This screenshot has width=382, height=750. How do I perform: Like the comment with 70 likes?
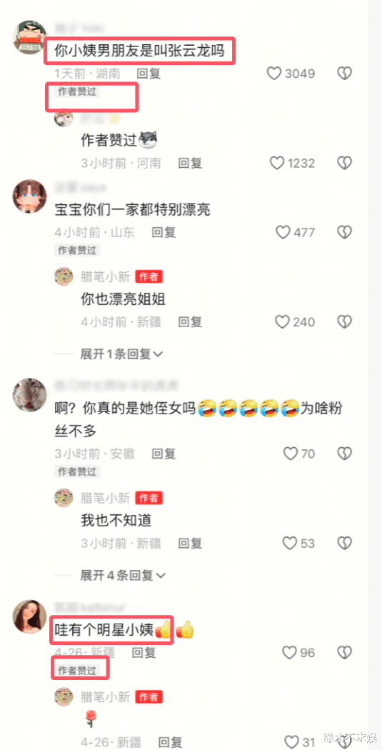point(290,454)
